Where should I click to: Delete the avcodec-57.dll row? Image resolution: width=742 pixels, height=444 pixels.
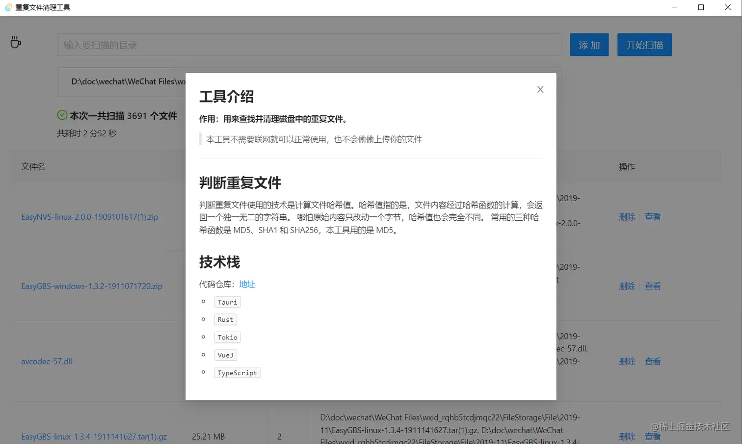[x=627, y=361]
